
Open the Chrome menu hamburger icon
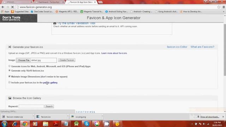[224, 7]
